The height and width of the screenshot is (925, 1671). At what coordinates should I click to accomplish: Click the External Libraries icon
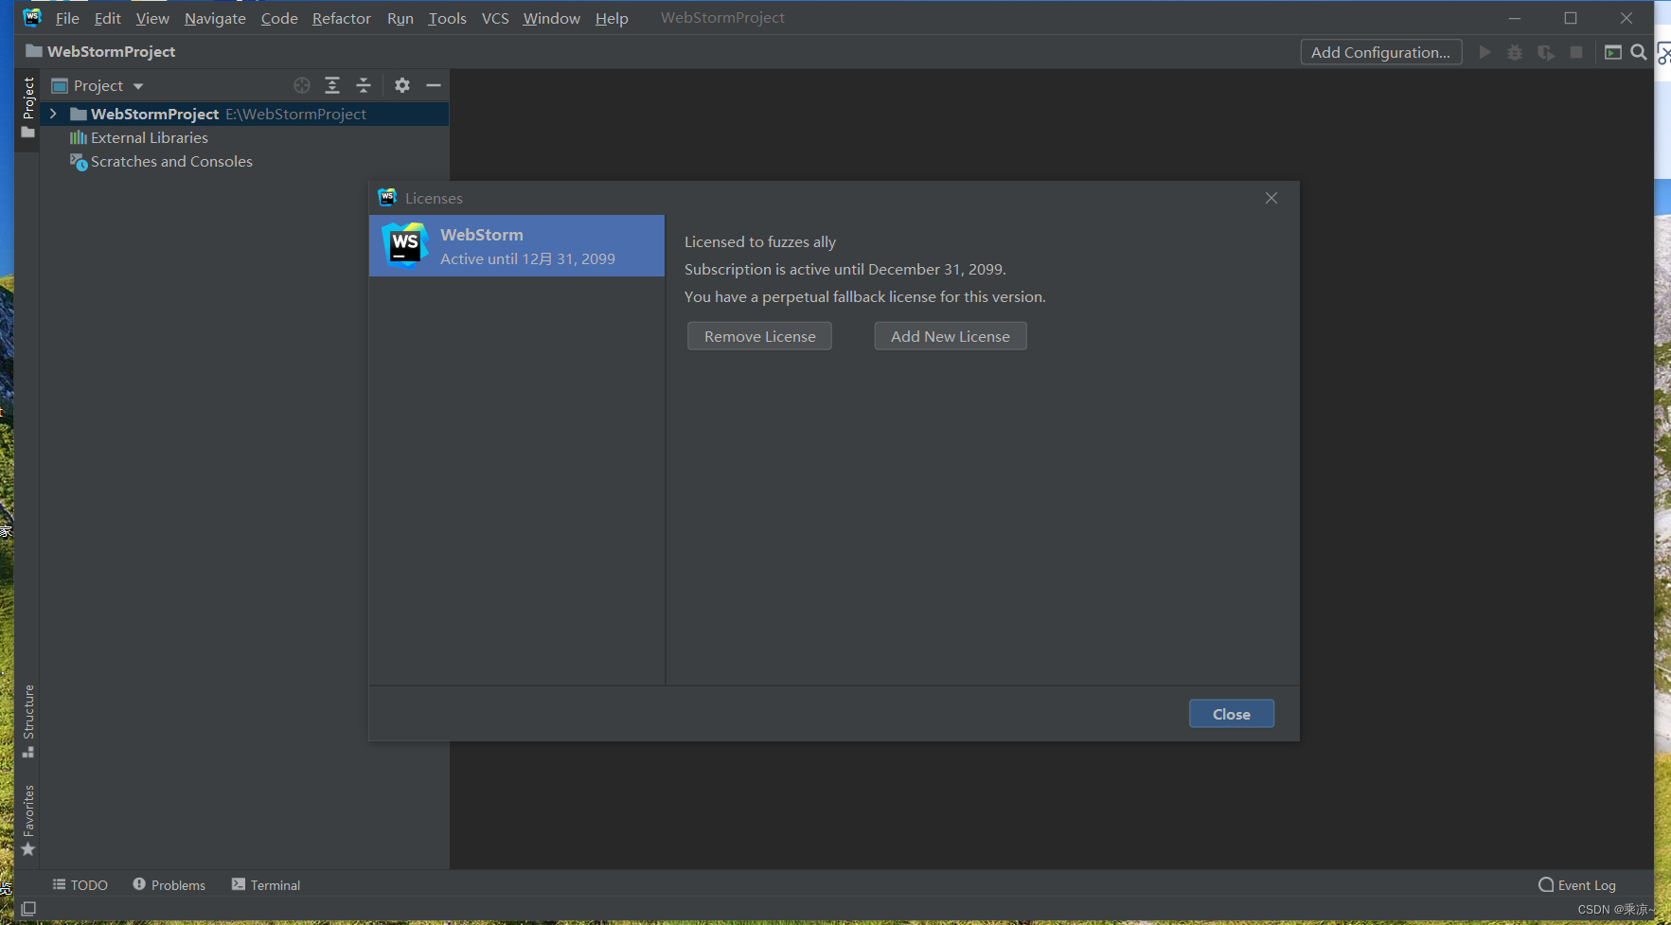tap(79, 137)
